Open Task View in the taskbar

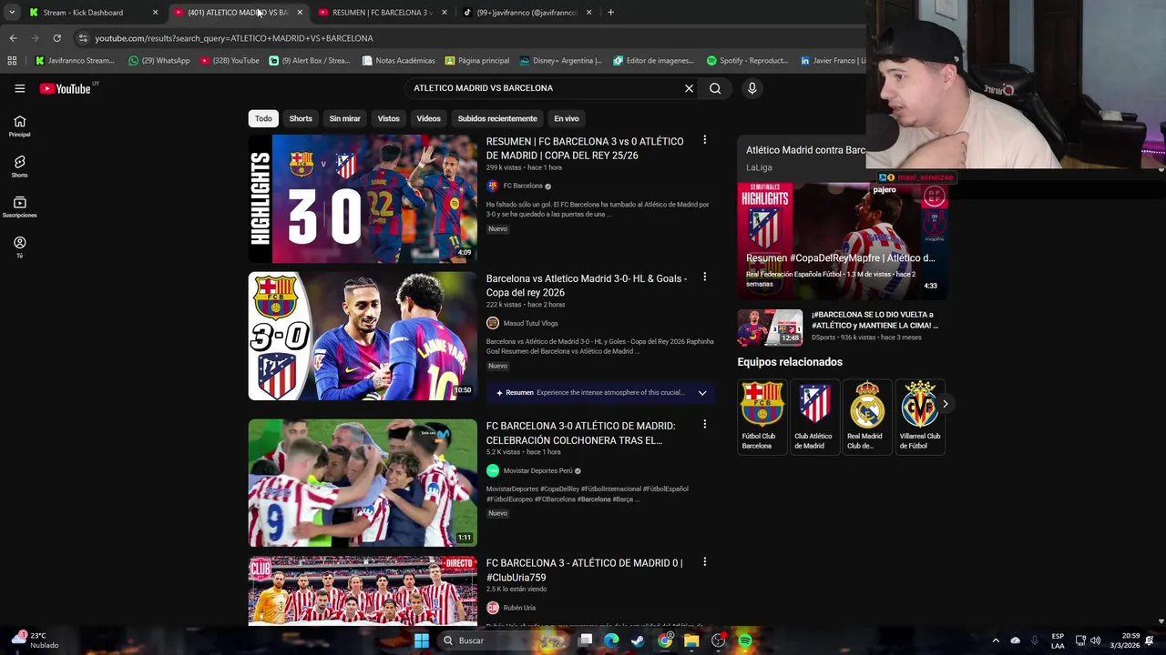586,640
